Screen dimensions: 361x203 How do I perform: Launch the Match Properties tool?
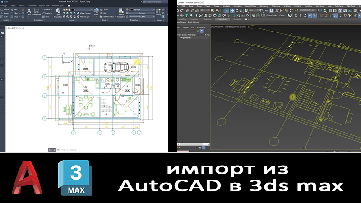click(121, 13)
